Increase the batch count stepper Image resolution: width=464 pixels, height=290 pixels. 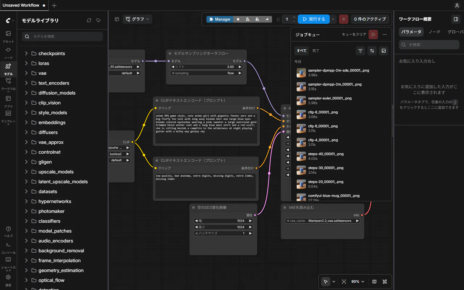pyautogui.click(x=294, y=17)
